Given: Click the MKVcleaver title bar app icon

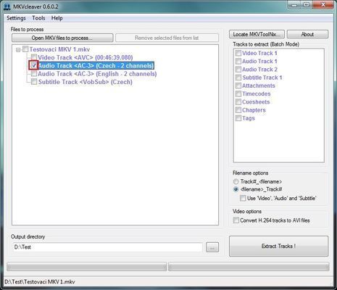Looking at the screenshot, I should click(x=7, y=7).
